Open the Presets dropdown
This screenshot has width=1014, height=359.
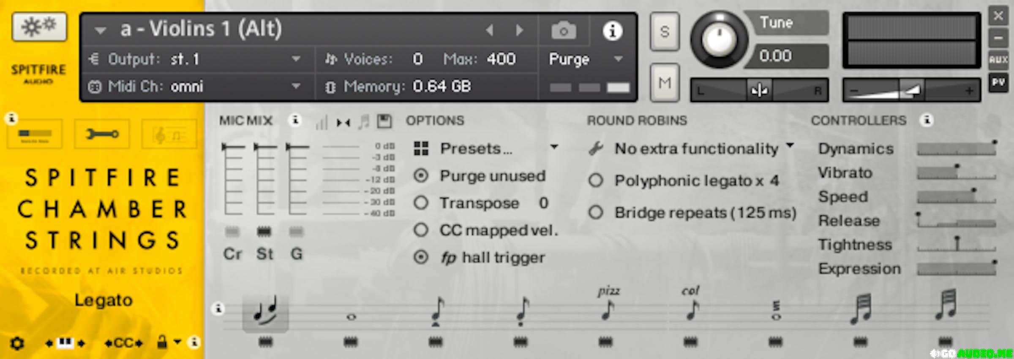486,148
